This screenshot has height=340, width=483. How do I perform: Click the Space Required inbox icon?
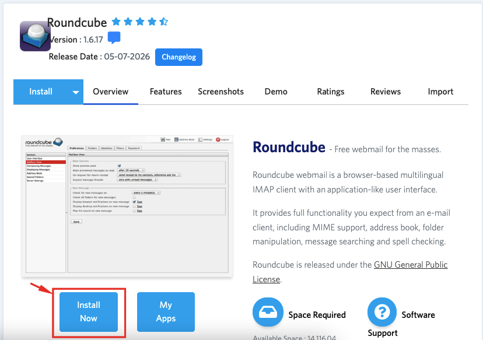(x=268, y=312)
